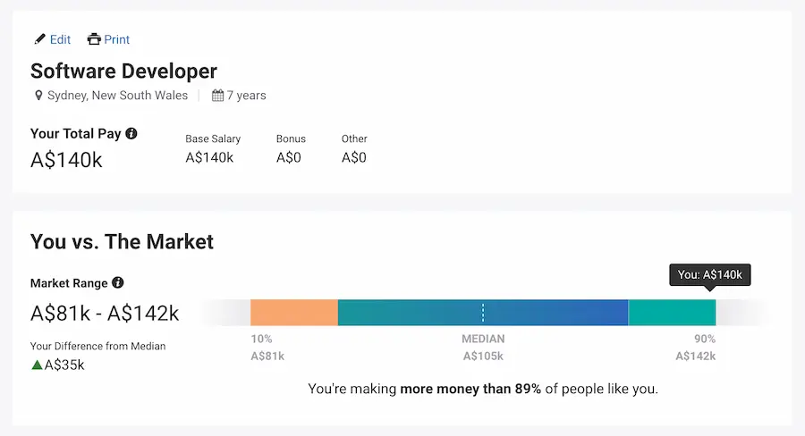Screen dimensions: 805x436
Task: Click the 10% A$81k label
Action: pyautogui.click(x=267, y=348)
